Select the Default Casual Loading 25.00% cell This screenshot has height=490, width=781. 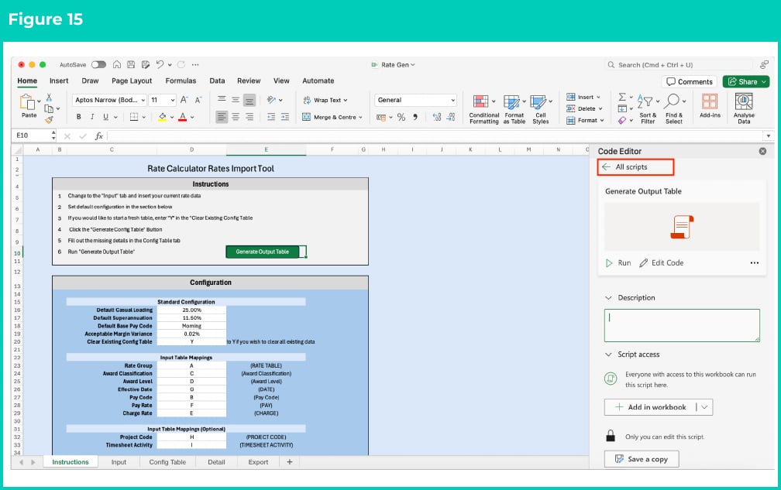[x=192, y=310]
